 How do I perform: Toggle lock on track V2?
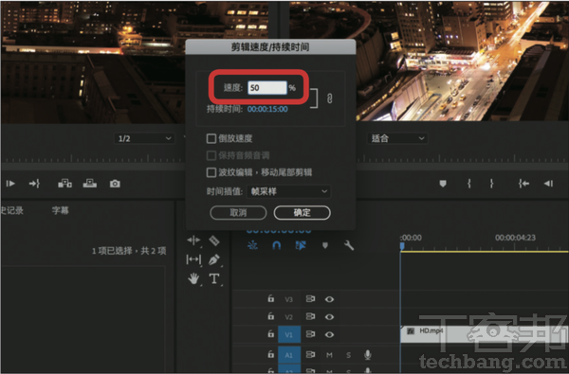pos(270,316)
